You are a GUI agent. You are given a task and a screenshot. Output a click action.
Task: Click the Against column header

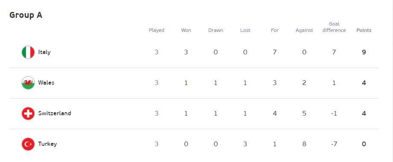click(x=304, y=30)
